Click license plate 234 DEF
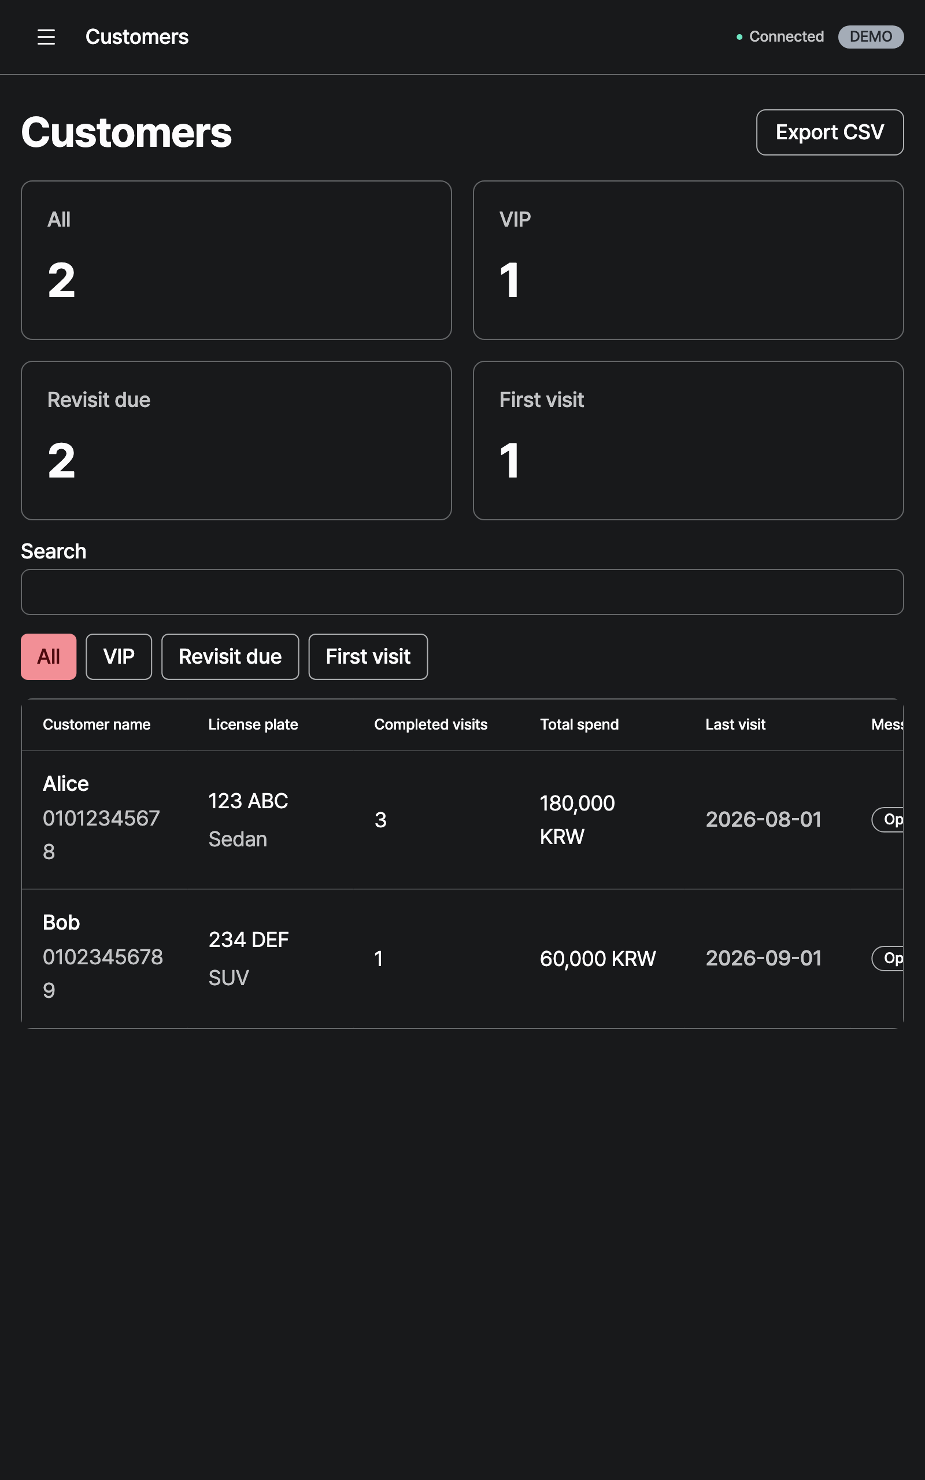Screen dimensions: 925x1480 pyautogui.click(x=249, y=940)
